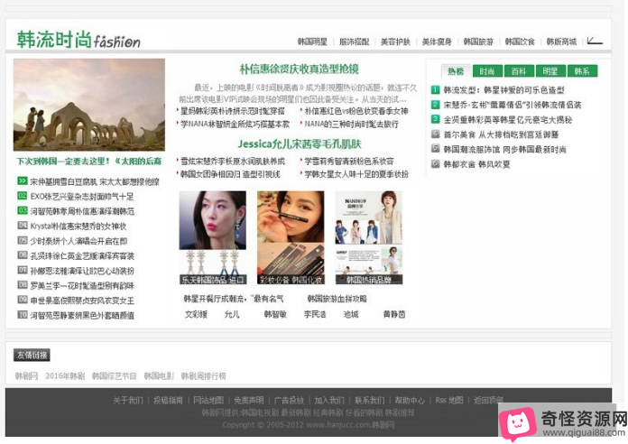Open the green caption 下次到韩国一定要去这里
This screenshot has width=628, height=444.
click(x=89, y=162)
